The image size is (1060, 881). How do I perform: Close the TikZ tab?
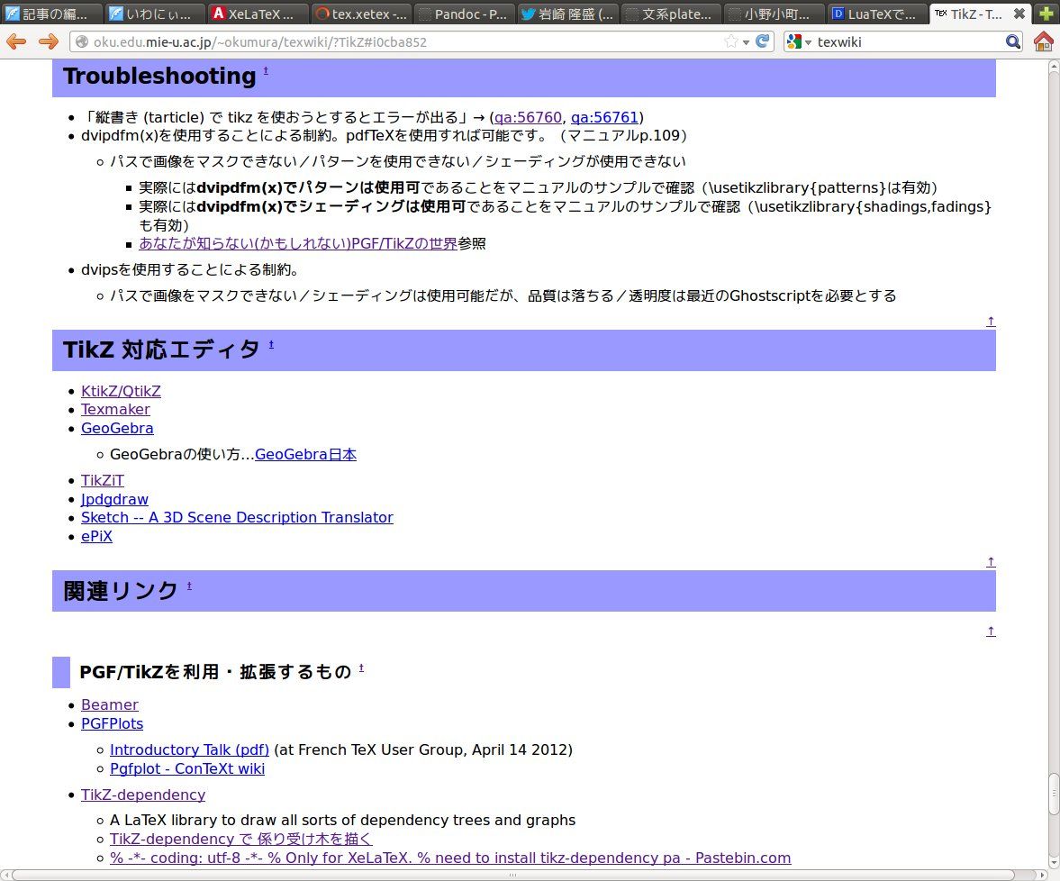pos(1019,14)
